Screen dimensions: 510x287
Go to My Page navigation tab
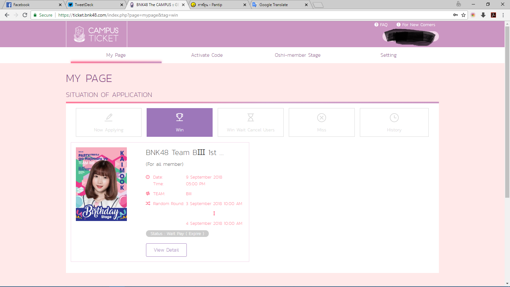[x=116, y=55]
